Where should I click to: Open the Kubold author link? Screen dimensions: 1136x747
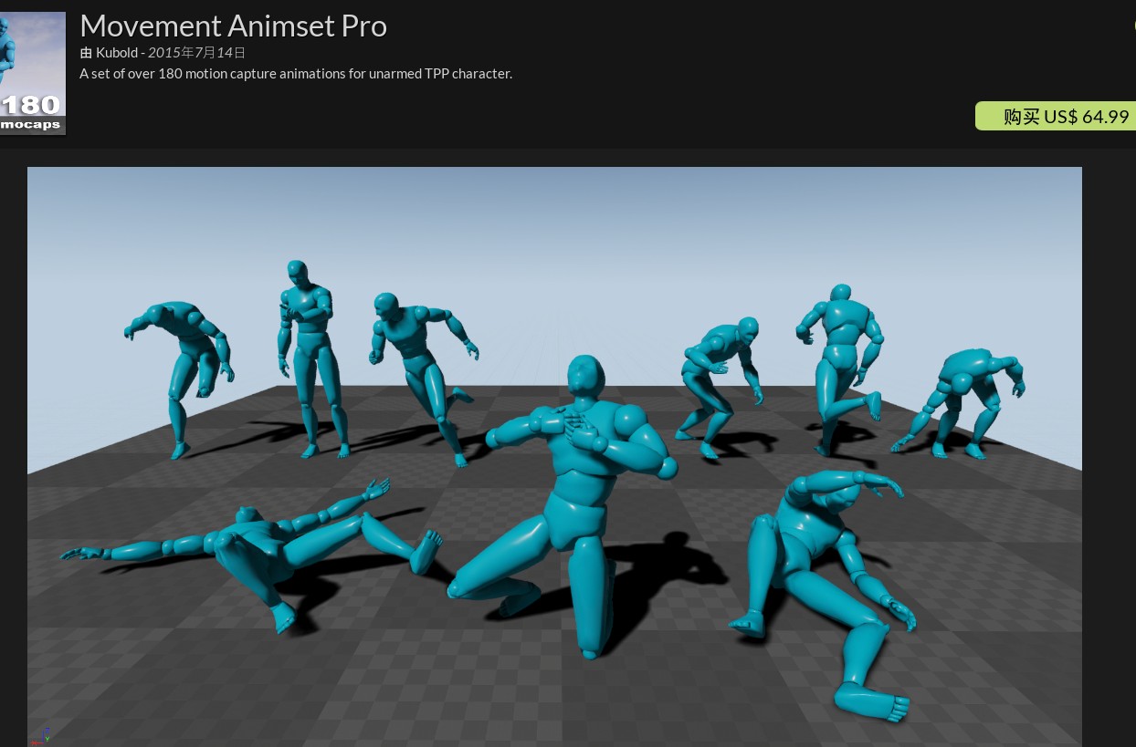(116, 53)
